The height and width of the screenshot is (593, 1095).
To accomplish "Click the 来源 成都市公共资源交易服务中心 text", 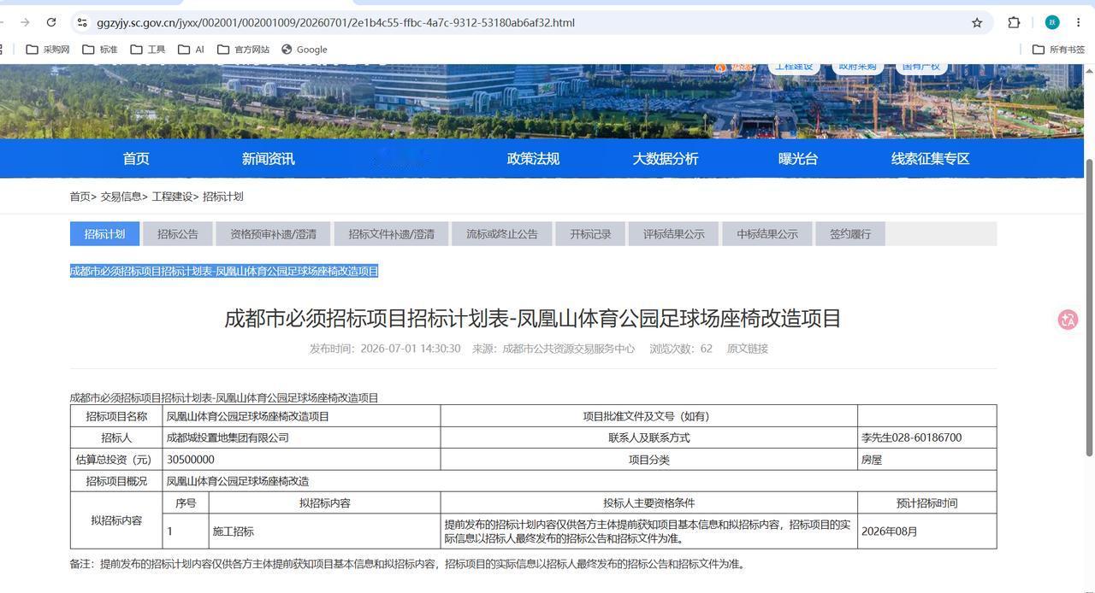I will pyautogui.click(x=553, y=349).
